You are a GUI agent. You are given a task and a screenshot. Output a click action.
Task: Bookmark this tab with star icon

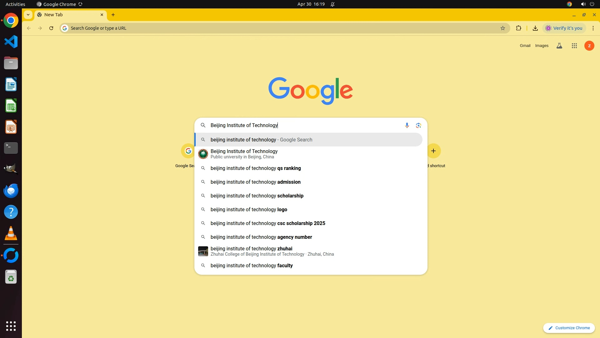(502, 28)
